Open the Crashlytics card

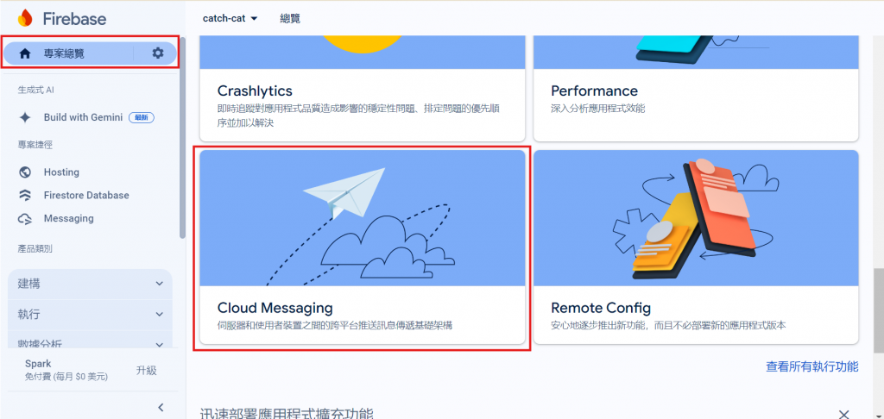point(363,89)
